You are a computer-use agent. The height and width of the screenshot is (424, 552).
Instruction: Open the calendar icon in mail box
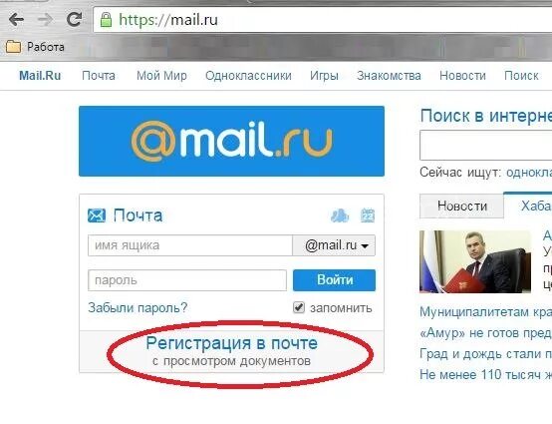[x=368, y=215]
